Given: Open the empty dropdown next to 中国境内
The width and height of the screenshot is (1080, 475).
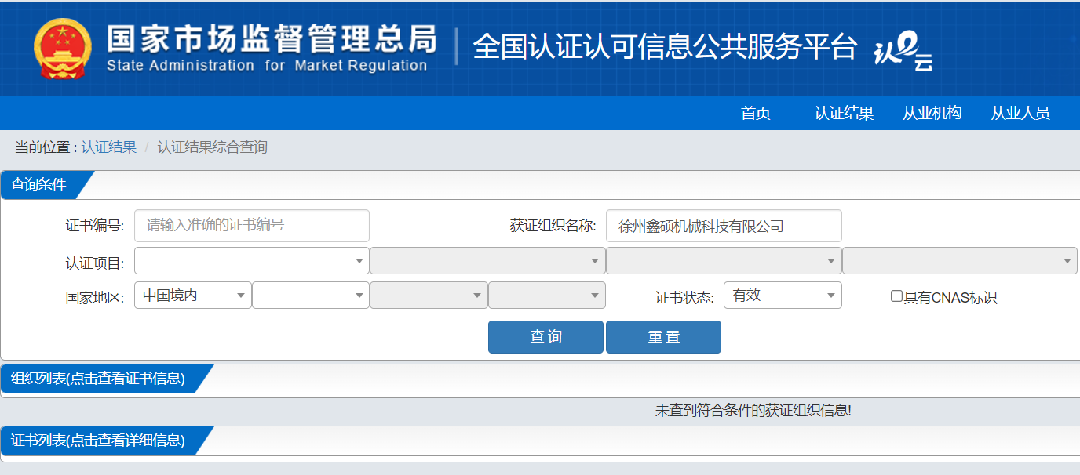Looking at the screenshot, I should pyautogui.click(x=311, y=296).
